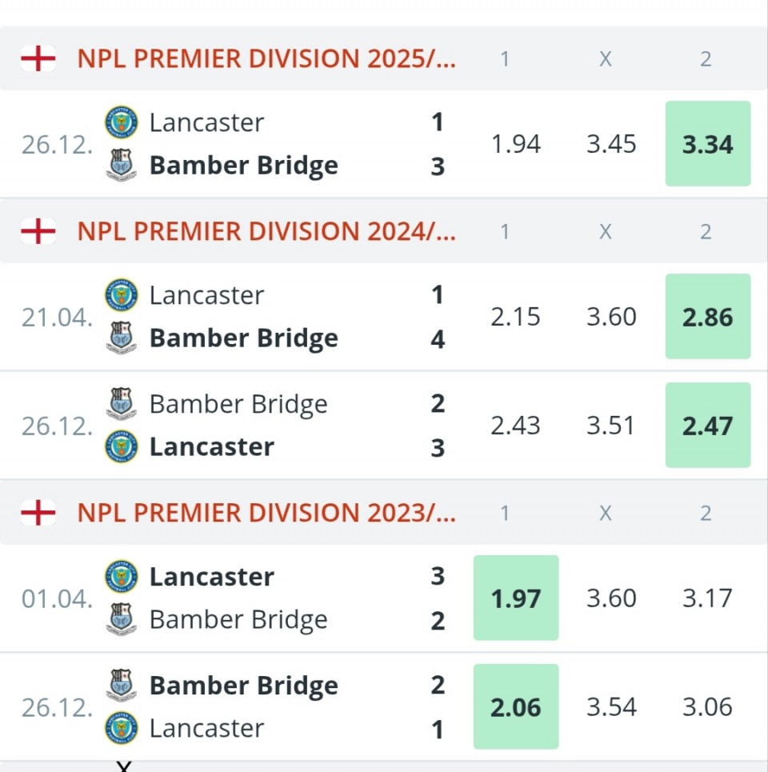Viewport: 768px width, 772px height.
Task: Open the NPL Premier Division 2025 league link
Action: (266, 58)
